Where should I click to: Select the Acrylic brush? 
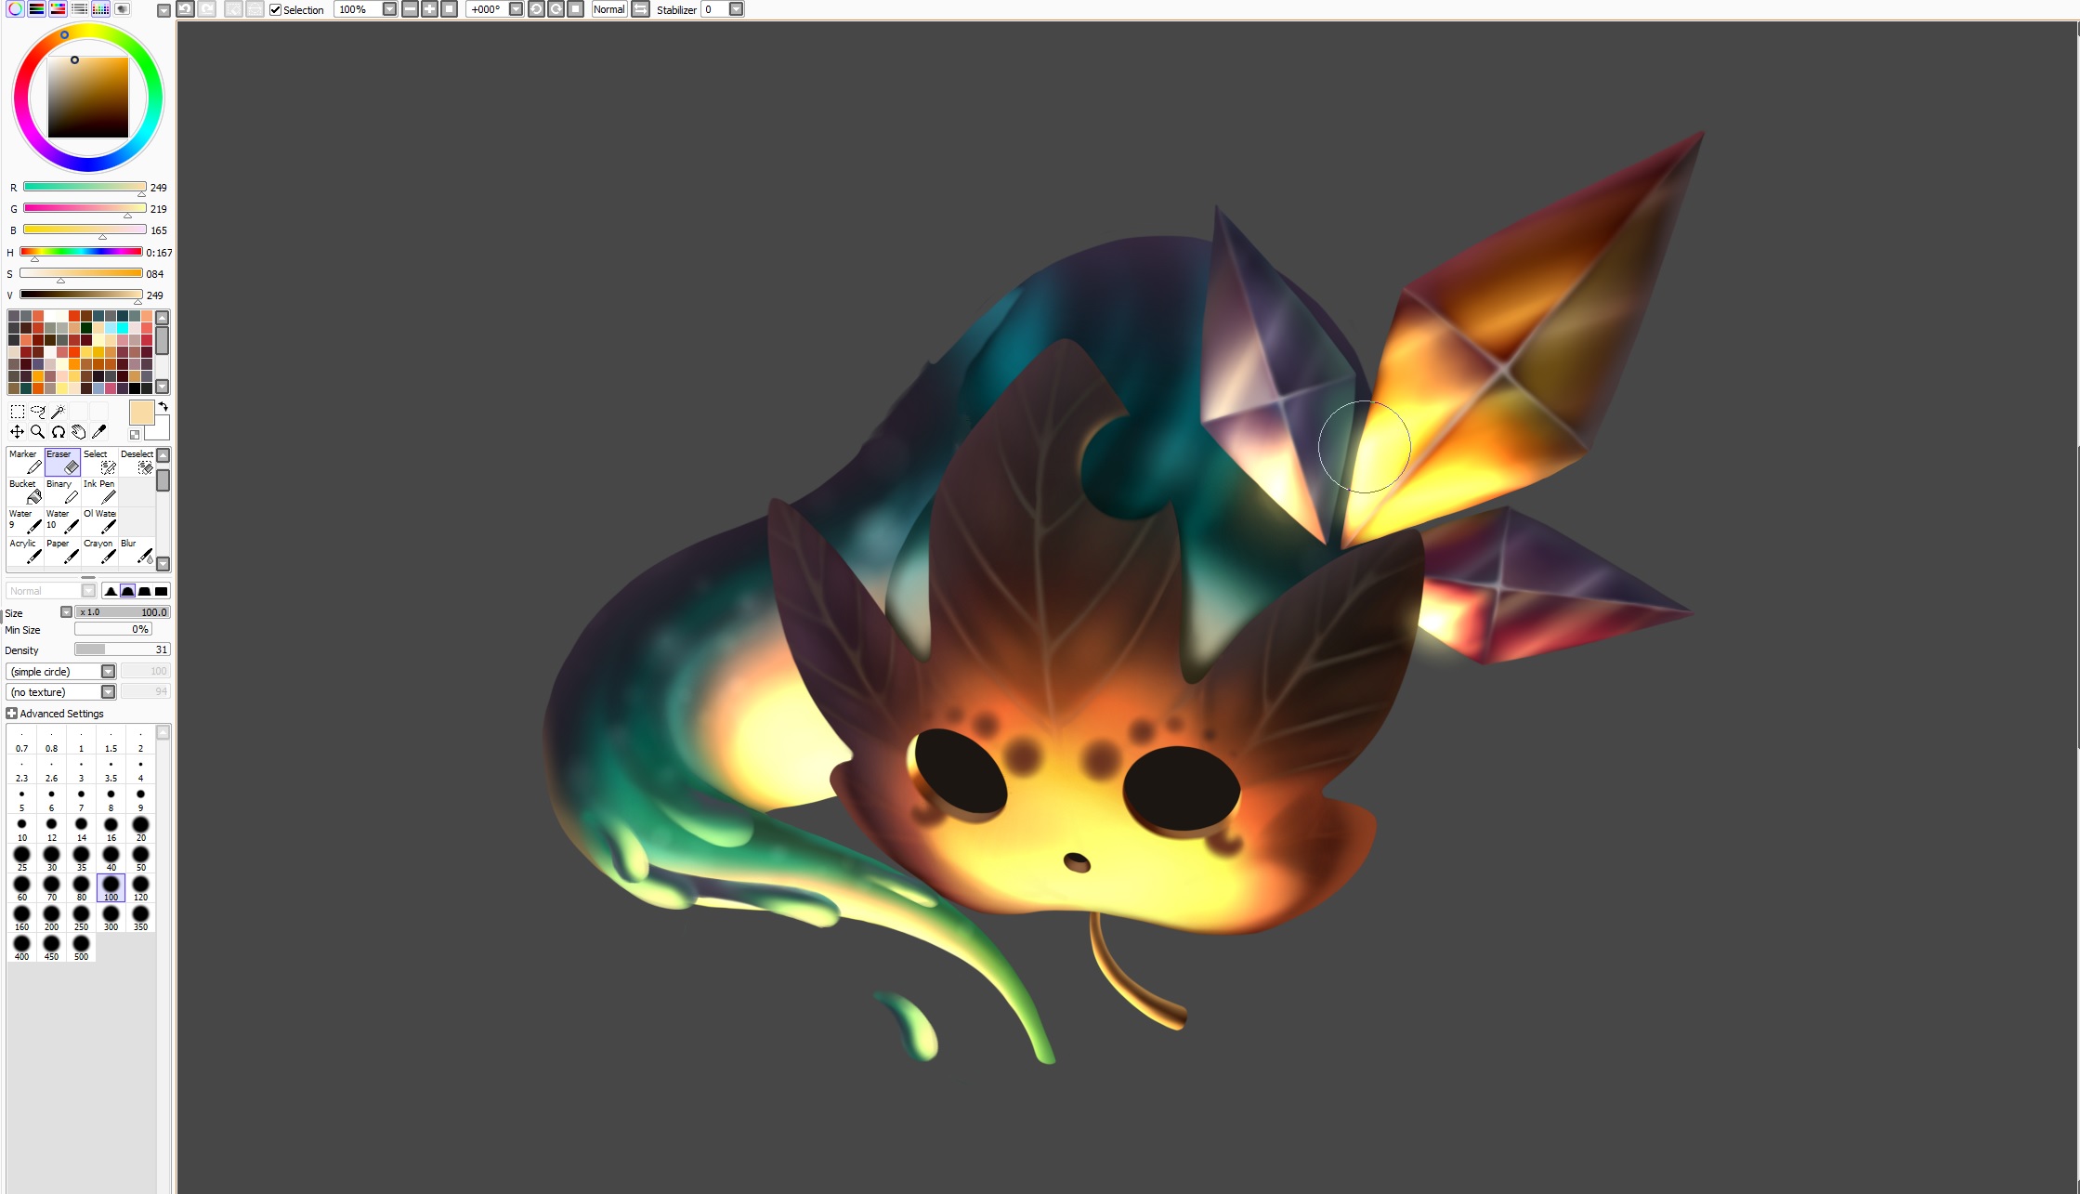[x=25, y=551]
